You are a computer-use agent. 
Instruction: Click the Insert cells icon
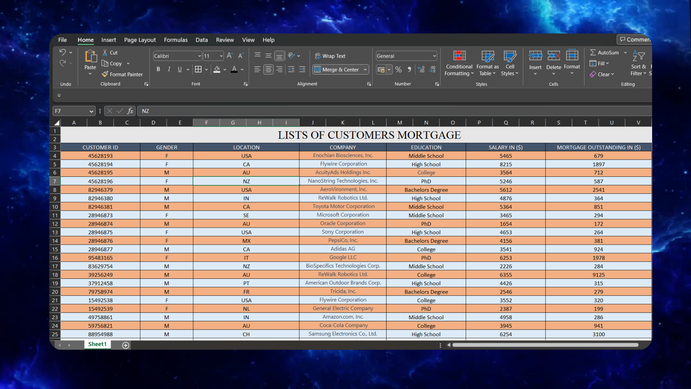click(x=535, y=56)
